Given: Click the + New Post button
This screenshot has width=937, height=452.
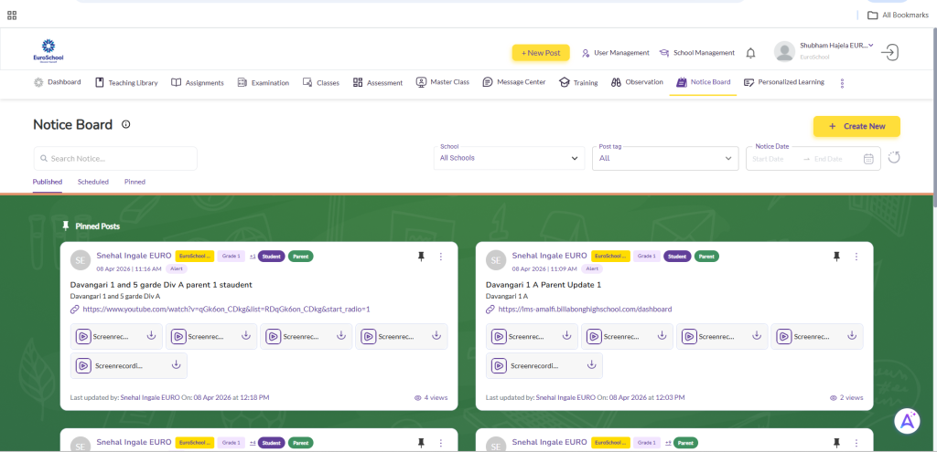Looking at the screenshot, I should coord(541,53).
